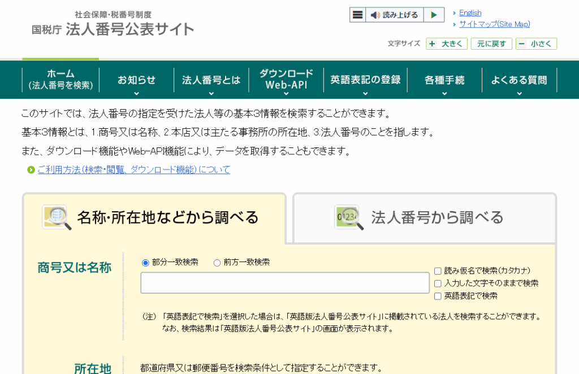Image resolution: width=579 pixels, height=374 pixels.
Task: Click the plus icon on 大きく button
Action: (x=433, y=44)
